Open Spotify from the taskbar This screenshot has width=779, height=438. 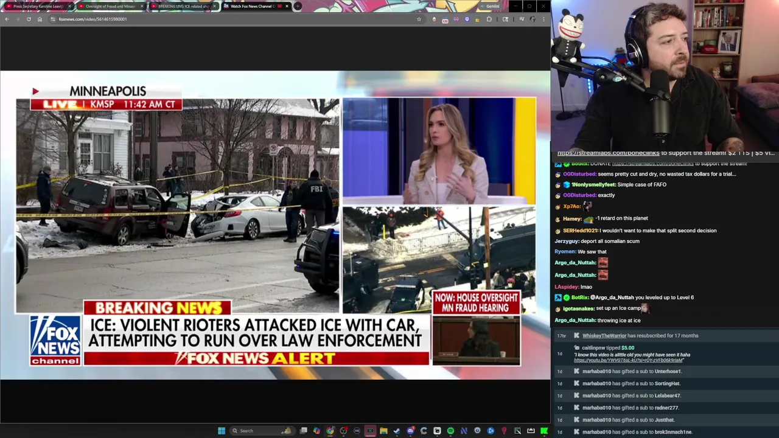click(450, 431)
